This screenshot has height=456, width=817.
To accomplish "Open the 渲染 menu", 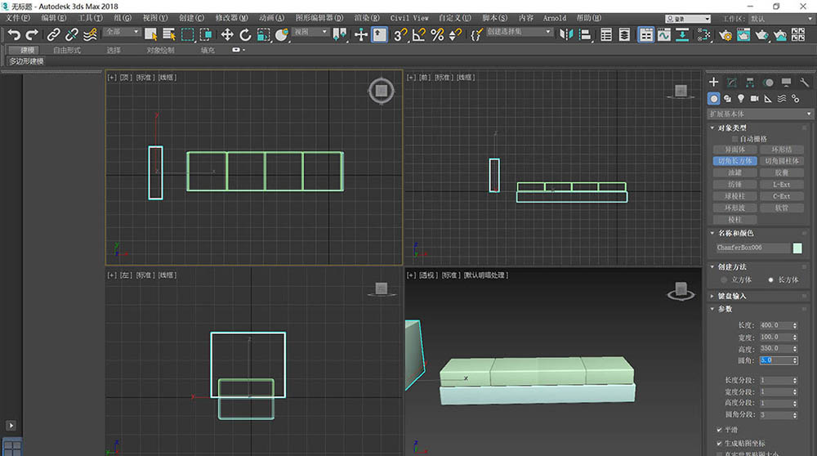I will [368, 17].
